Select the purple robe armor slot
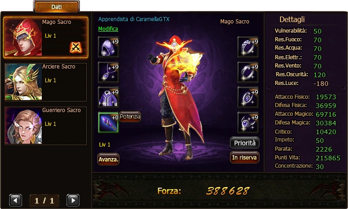The image size is (348, 209). click(108, 97)
